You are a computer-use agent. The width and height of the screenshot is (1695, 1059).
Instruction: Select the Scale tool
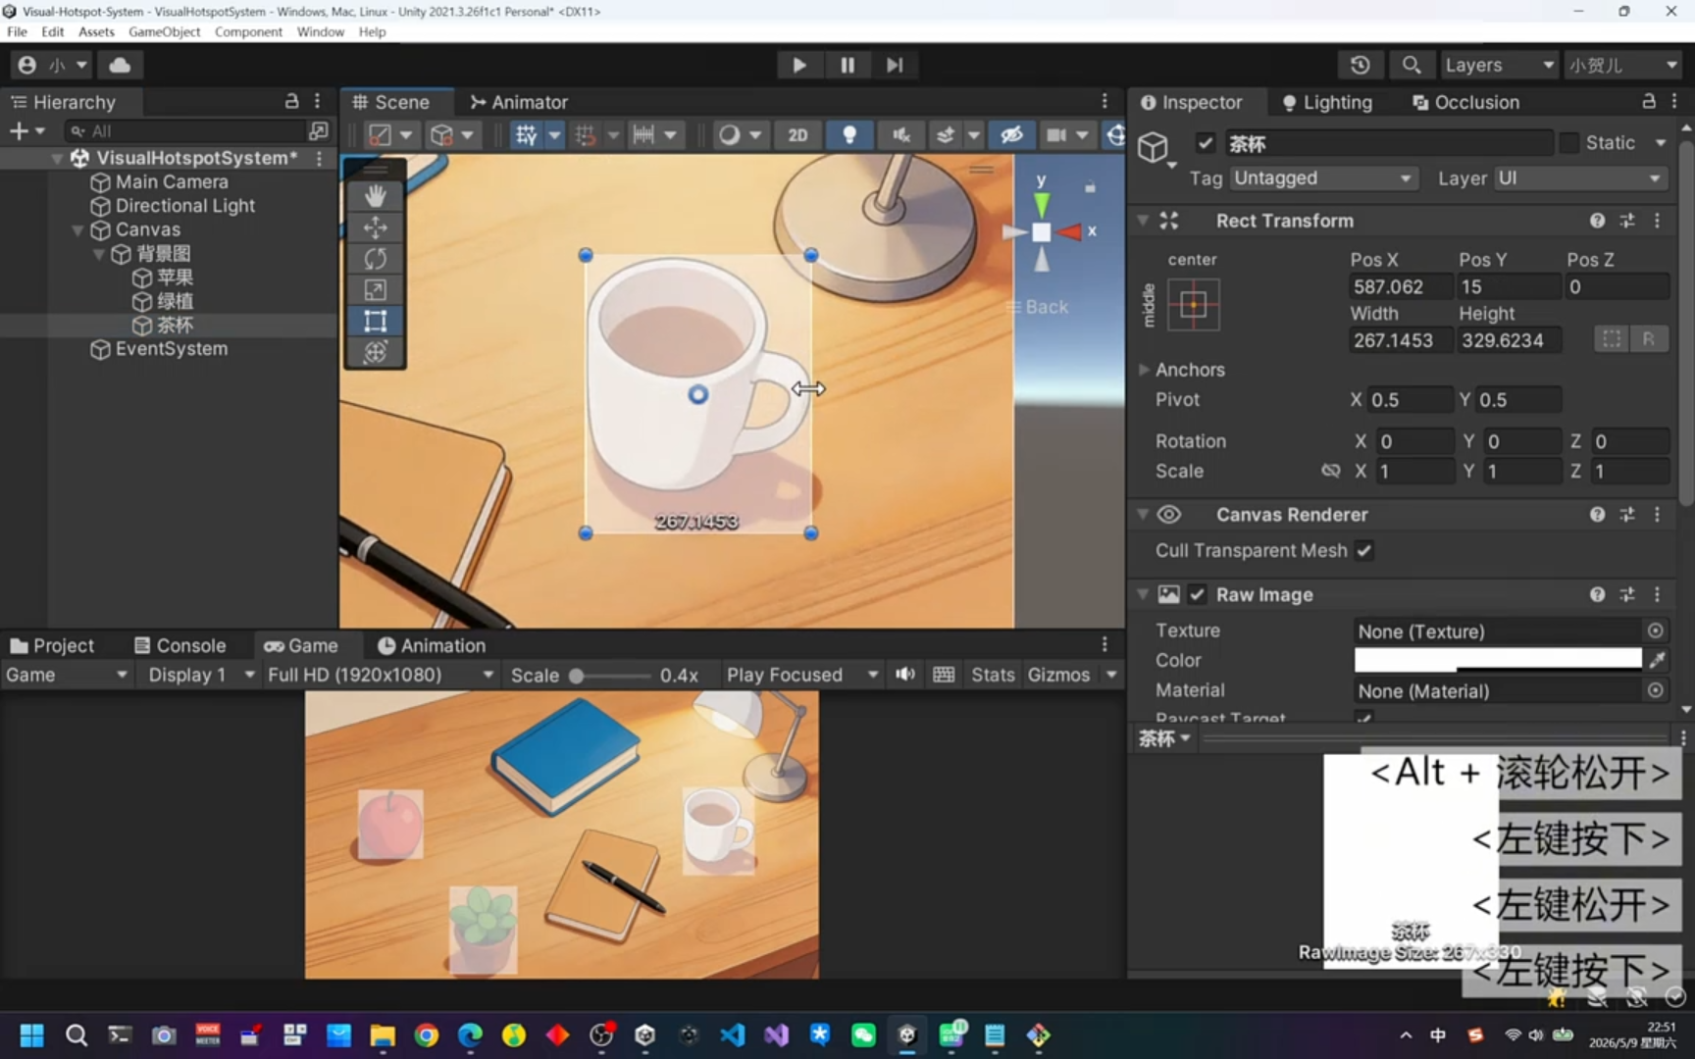pyautogui.click(x=375, y=290)
